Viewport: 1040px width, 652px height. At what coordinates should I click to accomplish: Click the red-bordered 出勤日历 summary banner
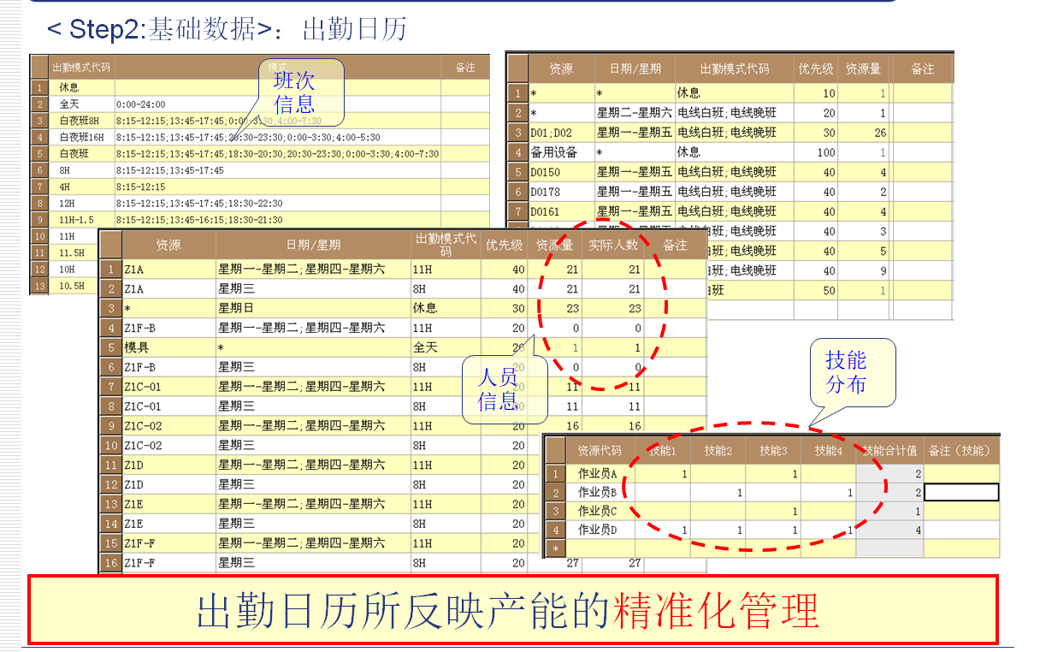point(512,610)
